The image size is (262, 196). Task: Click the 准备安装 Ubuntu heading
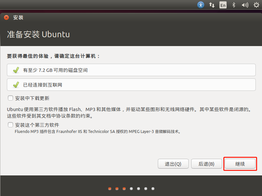coord(38,34)
